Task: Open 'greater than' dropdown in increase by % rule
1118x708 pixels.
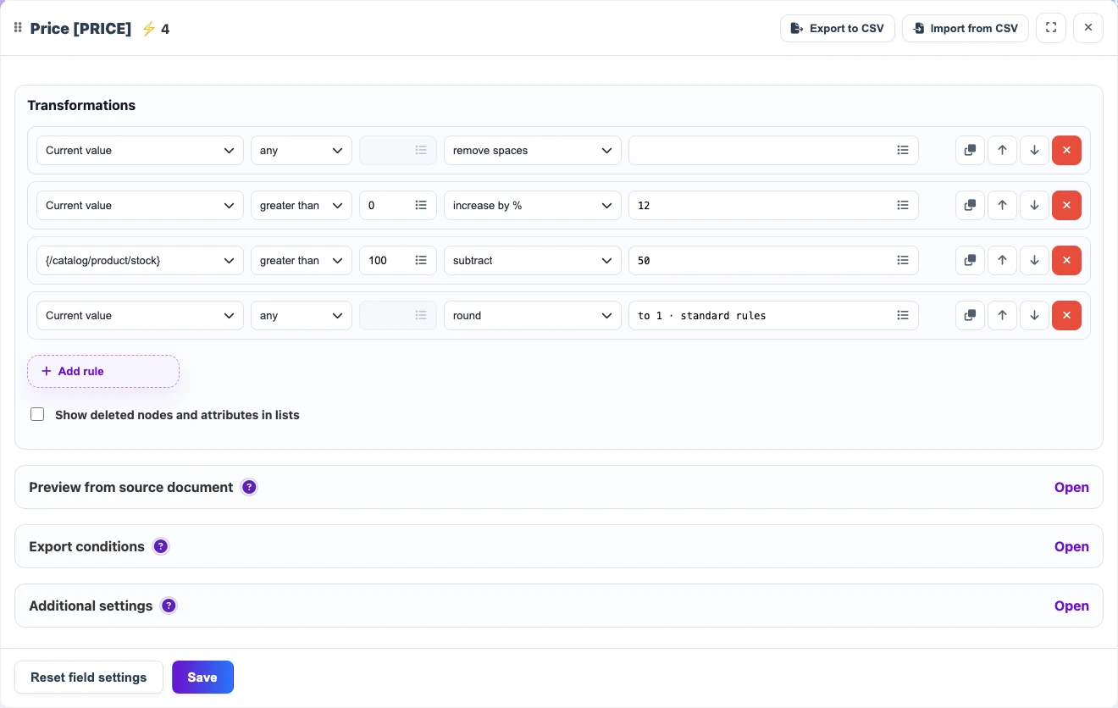Action: pos(301,205)
